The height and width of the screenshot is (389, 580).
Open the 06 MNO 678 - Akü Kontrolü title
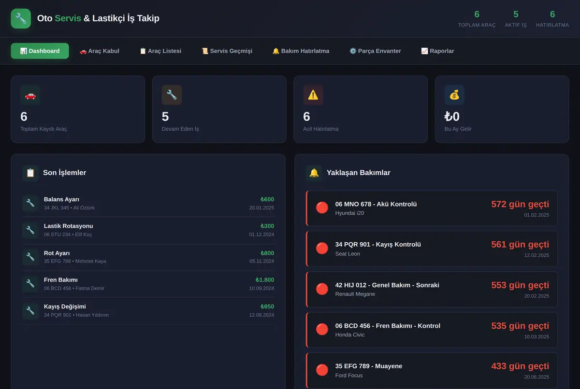coord(376,204)
